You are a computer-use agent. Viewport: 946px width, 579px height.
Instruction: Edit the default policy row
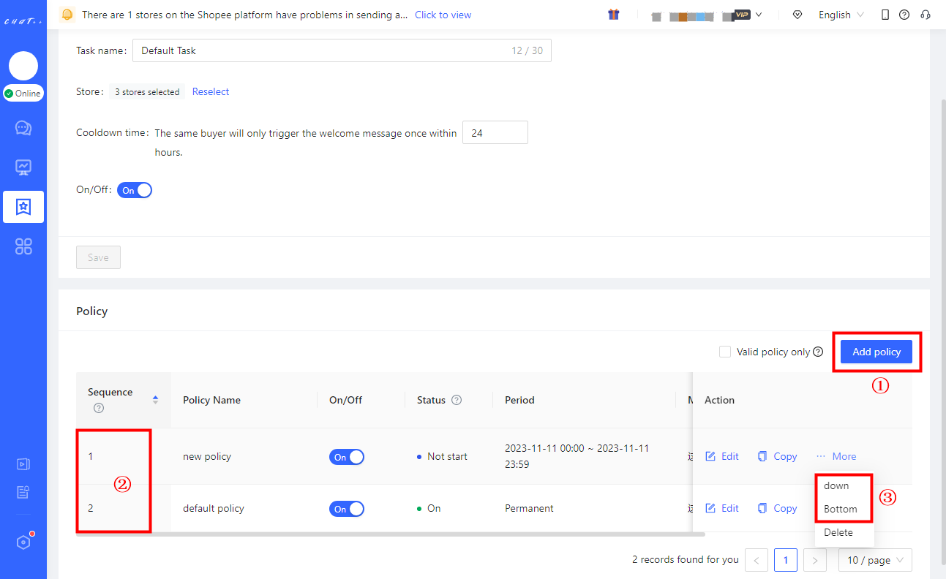(x=722, y=508)
